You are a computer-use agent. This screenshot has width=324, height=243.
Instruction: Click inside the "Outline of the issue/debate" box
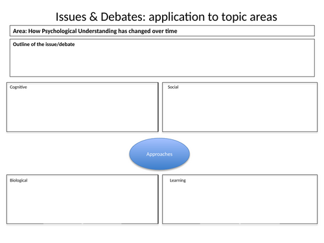coord(162,58)
